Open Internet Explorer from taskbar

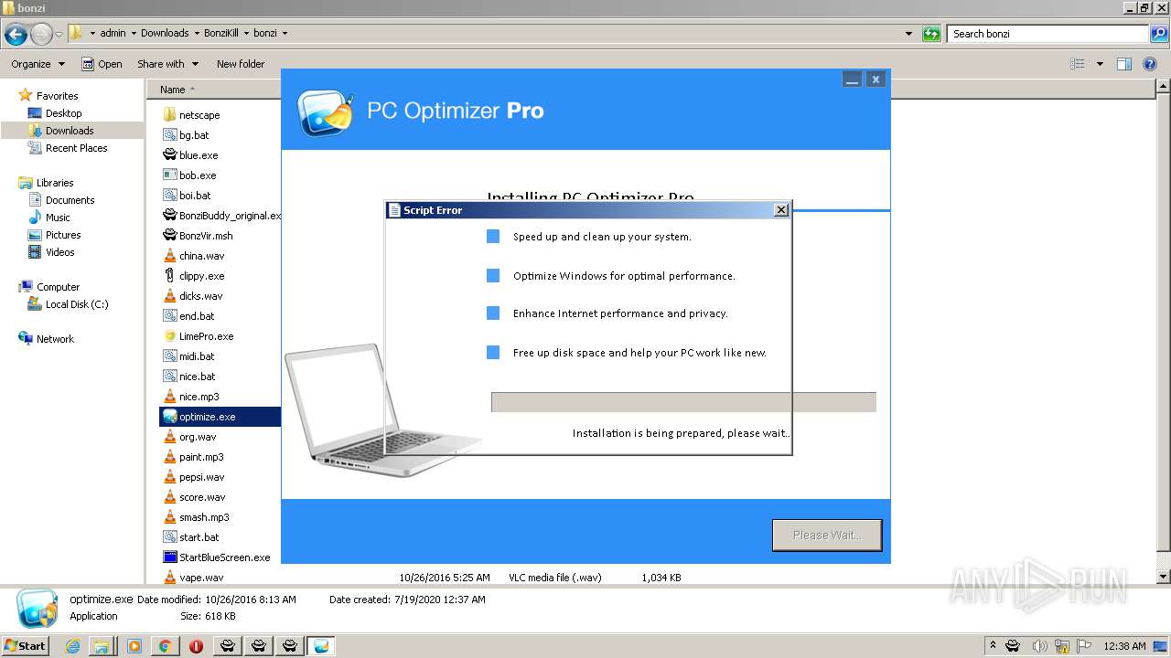[72, 646]
